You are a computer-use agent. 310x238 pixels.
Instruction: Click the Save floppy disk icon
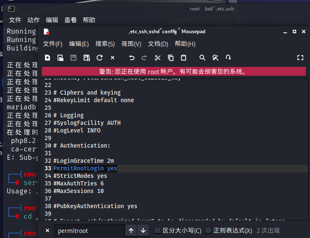tap(74, 58)
